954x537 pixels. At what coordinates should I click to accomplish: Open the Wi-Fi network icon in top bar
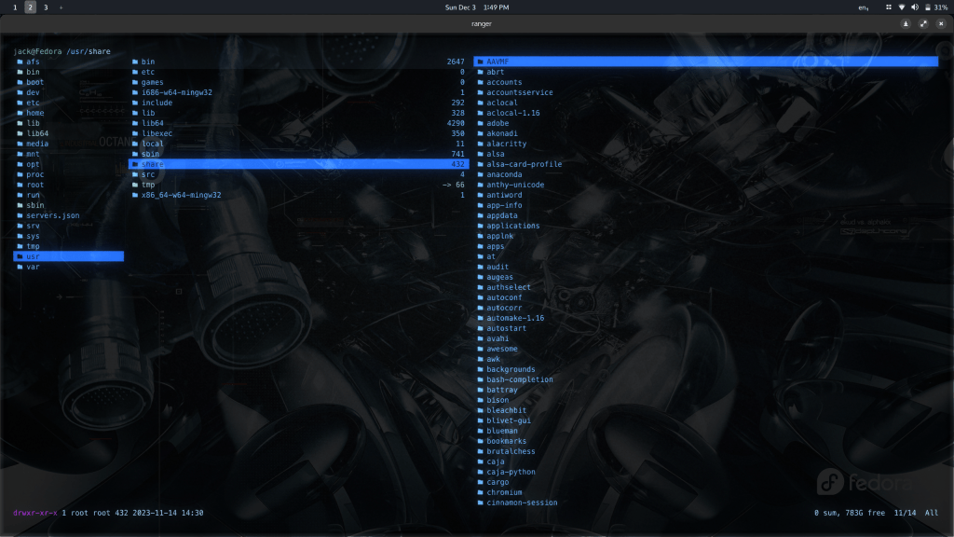901,7
